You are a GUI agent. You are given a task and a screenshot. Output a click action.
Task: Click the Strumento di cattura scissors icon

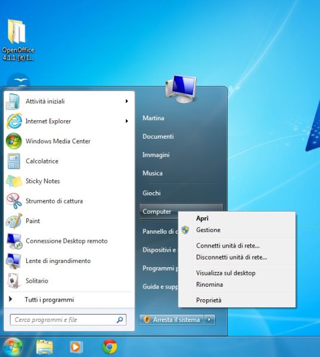click(x=14, y=201)
